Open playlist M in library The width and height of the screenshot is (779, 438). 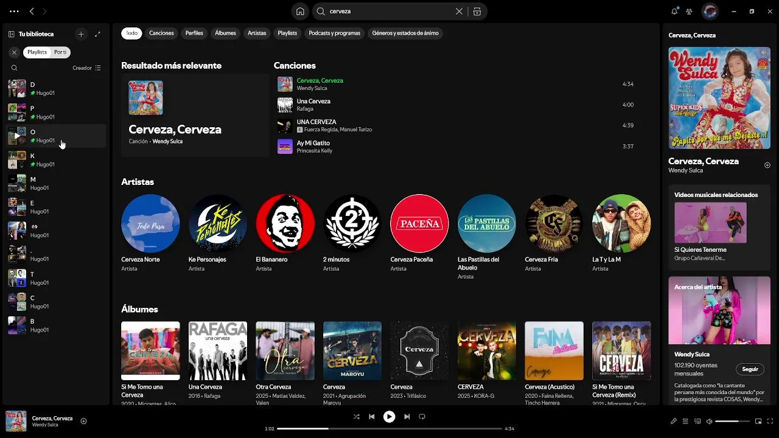pyautogui.click(x=55, y=183)
